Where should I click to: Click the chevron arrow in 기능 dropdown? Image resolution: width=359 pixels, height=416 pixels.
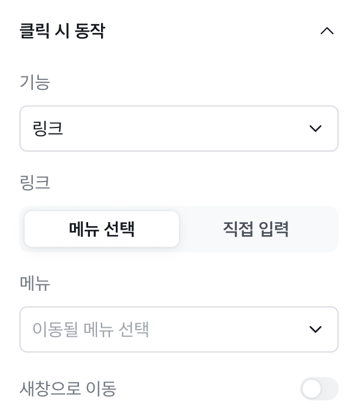pos(316,129)
